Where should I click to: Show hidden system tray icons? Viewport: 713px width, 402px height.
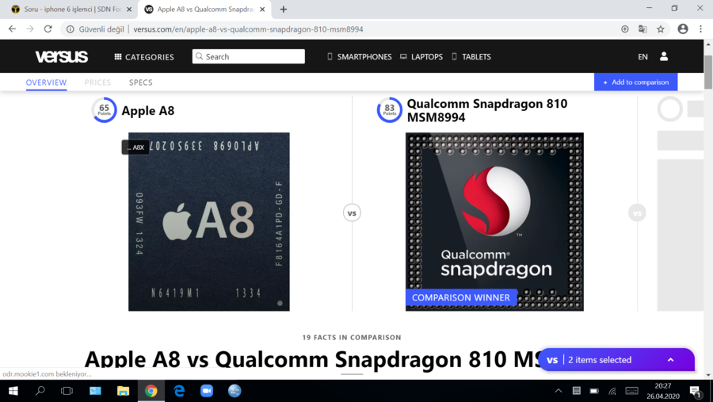point(559,391)
